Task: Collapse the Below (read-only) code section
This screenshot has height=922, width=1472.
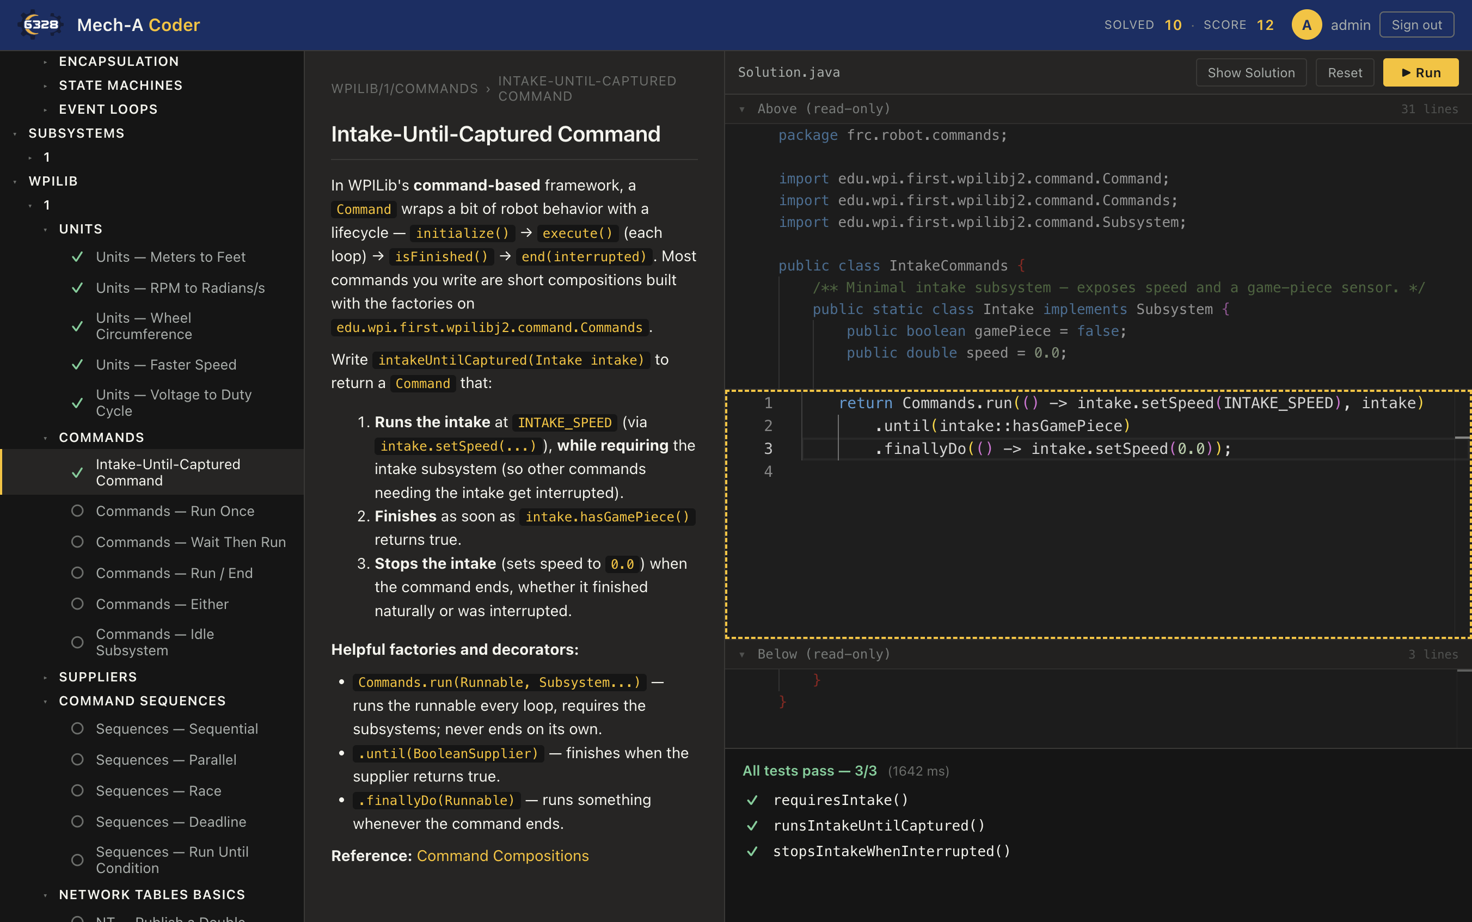Action: click(742, 654)
